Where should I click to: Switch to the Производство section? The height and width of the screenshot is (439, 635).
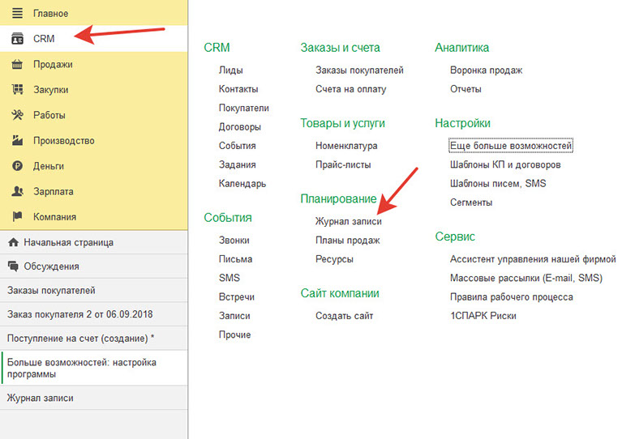(94, 140)
